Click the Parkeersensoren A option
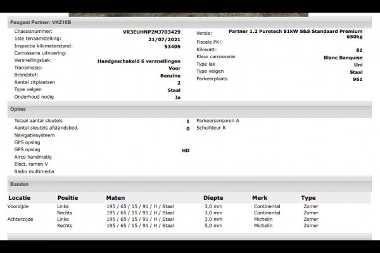 click(218, 120)
